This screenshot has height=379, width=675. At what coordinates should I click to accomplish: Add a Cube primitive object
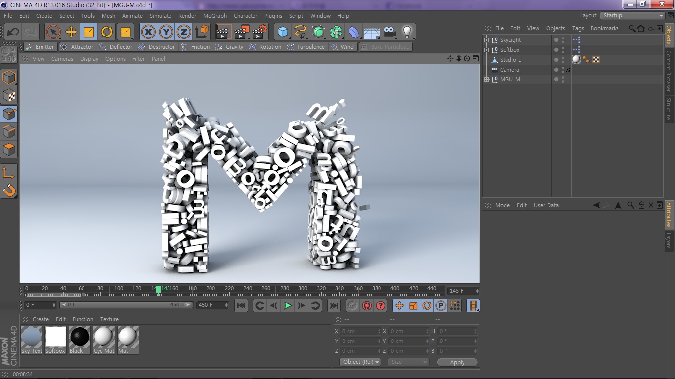pos(283,32)
